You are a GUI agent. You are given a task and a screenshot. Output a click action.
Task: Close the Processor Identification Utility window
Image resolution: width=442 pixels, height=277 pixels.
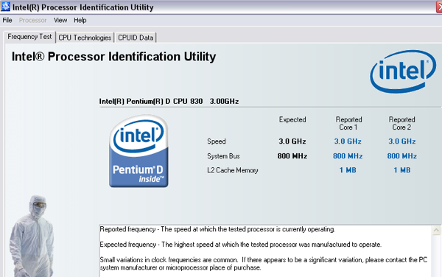click(439, 7)
